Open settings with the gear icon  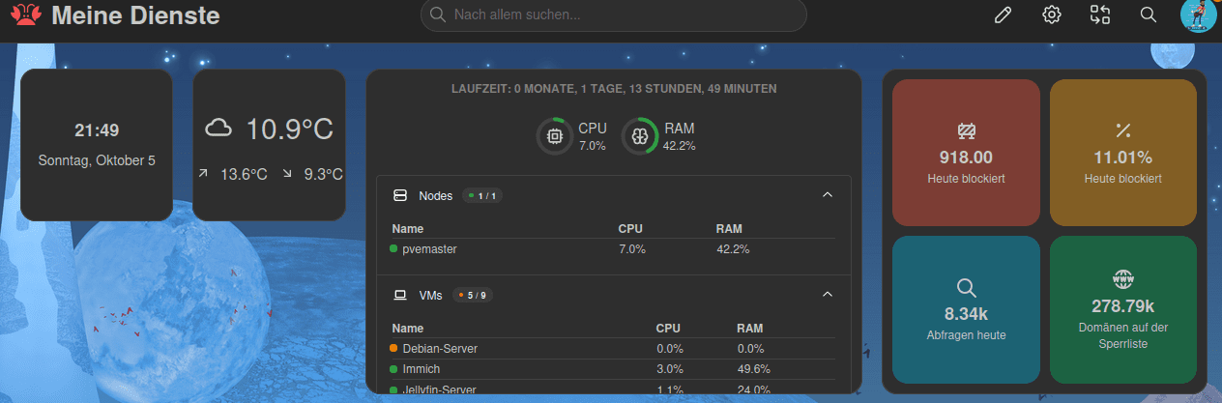point(1051,14)
